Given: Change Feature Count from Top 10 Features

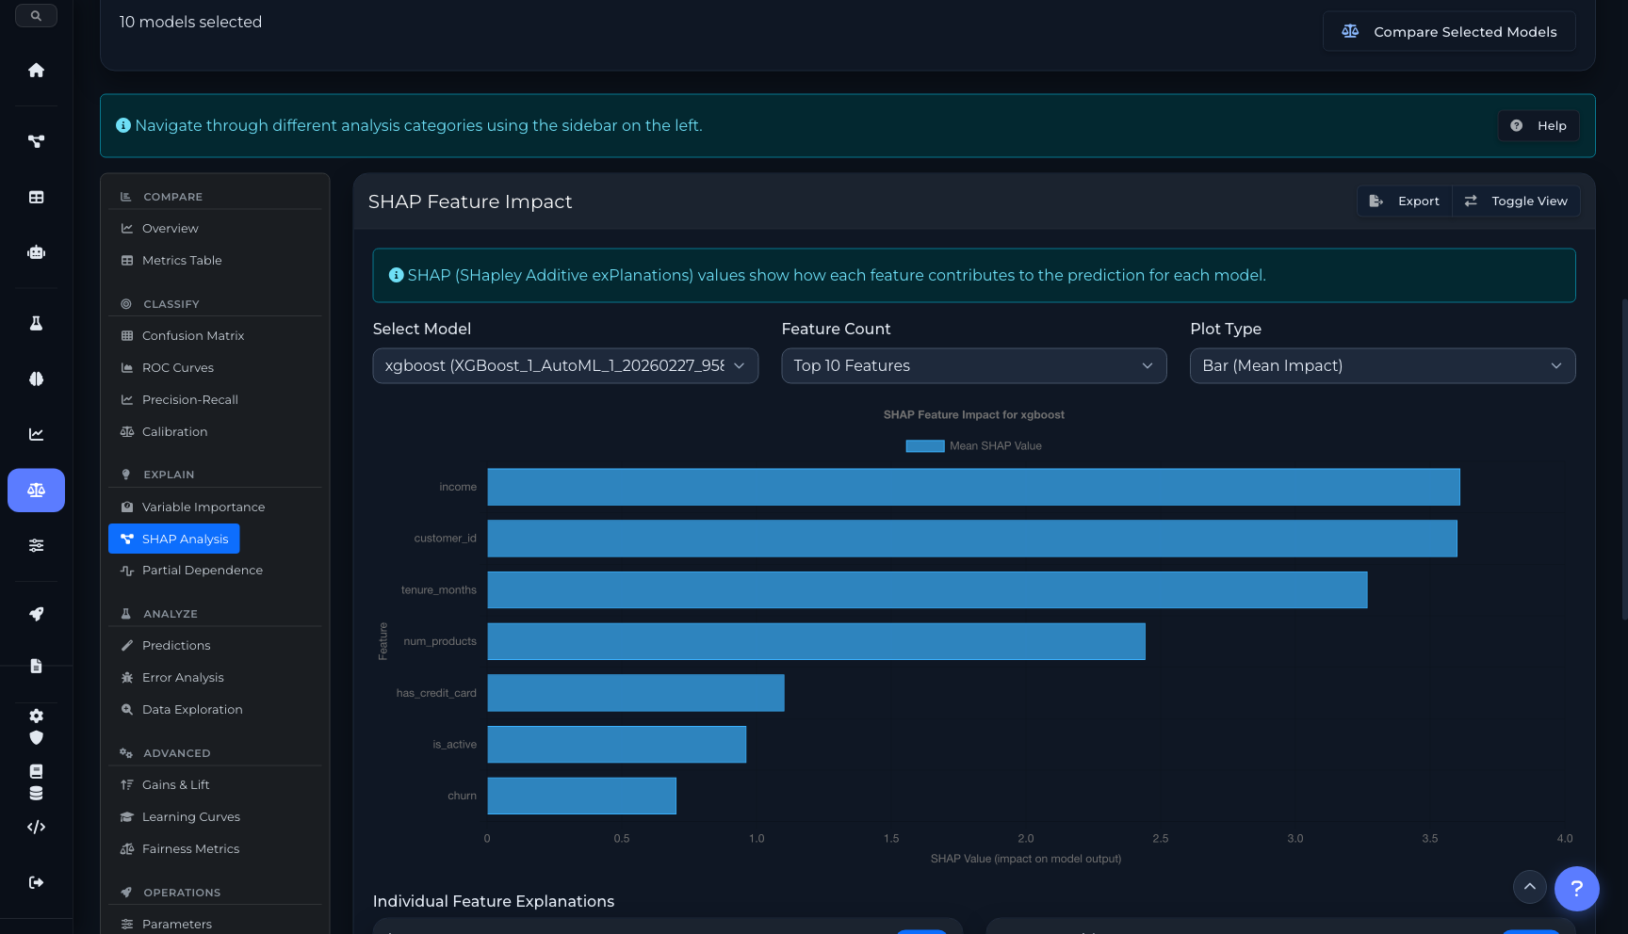Looking at the screenshot, I should click(973, 365).
